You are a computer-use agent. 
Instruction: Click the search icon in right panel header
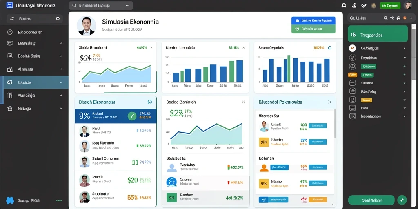coord(385,18)
